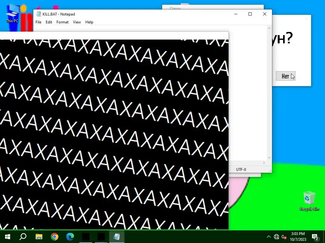
Task: Open the Help menu in Notepad
Action: tap(89, 22)
